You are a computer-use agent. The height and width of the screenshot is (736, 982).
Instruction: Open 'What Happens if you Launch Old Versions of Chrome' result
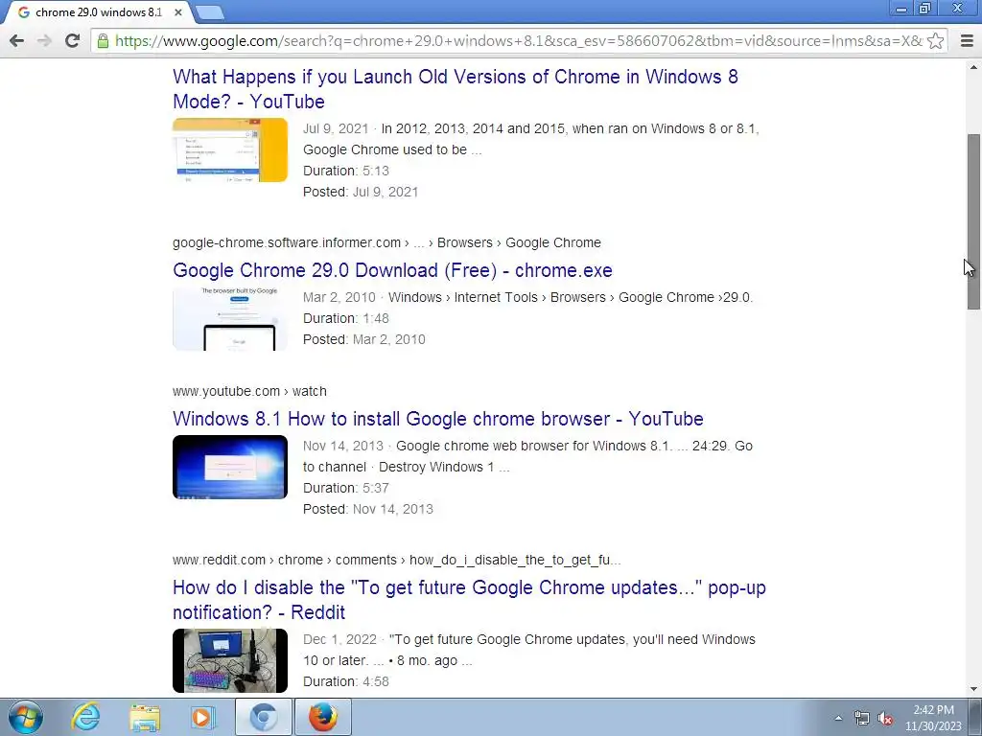click(456, 89)
